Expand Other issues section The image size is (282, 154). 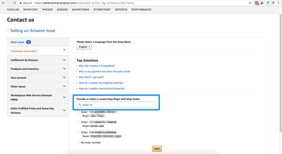point(38,86)
